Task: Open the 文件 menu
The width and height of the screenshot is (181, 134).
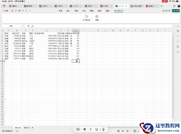Action: point(5,11)
